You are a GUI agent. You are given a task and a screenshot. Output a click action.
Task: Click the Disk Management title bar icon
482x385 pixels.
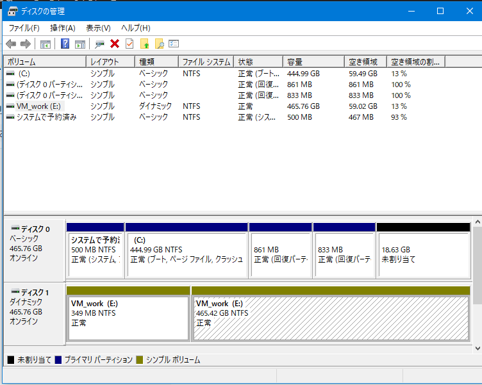point(13,12)
